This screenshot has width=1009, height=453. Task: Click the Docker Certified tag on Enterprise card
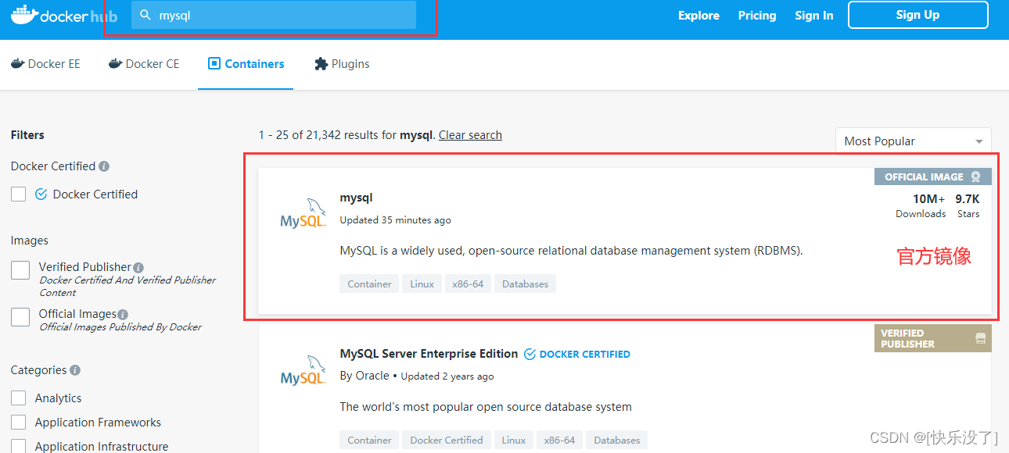pos(447,440)
